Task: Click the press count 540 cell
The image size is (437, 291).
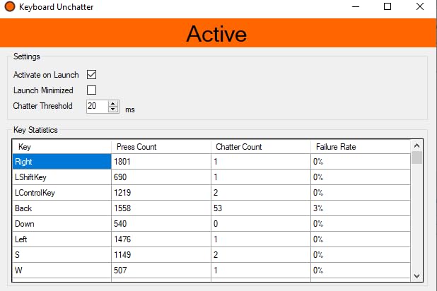Action: [x=161, y=224]
